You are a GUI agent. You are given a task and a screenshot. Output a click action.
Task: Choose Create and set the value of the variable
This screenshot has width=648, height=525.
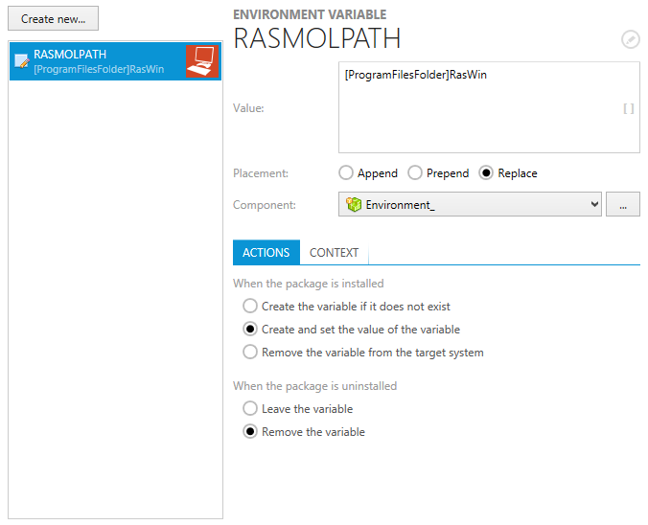(x=250, y=330)
